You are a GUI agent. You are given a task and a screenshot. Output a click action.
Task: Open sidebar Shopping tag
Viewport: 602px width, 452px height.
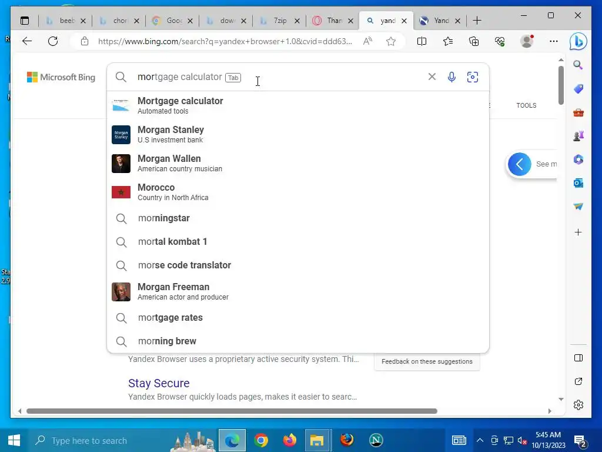[578, 89]
